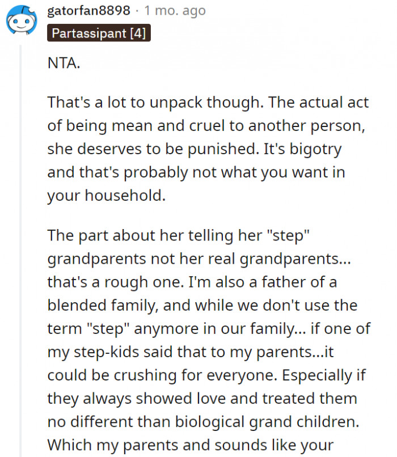397x457 pixels.
Task: Open the Partassipant [4] flair badge
Action: pos(98,33)
